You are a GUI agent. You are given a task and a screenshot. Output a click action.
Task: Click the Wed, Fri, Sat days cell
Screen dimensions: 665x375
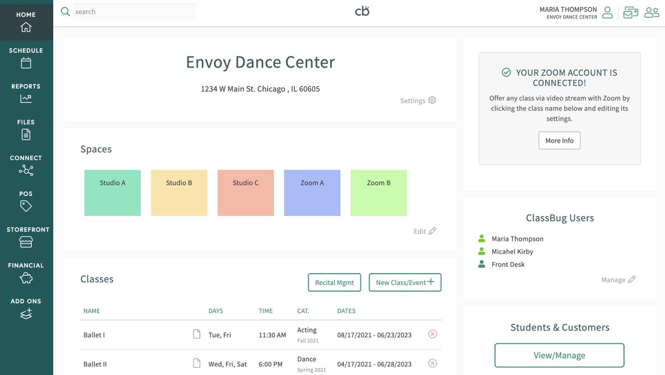pyautogui.click(x=228, y=364)
